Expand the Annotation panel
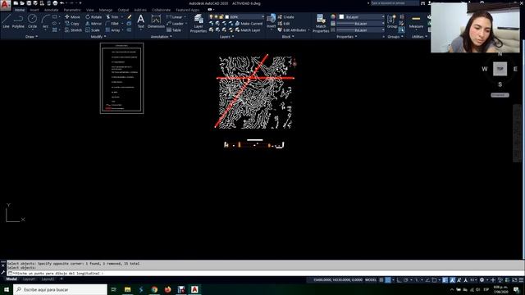 (x=161, y=37)
